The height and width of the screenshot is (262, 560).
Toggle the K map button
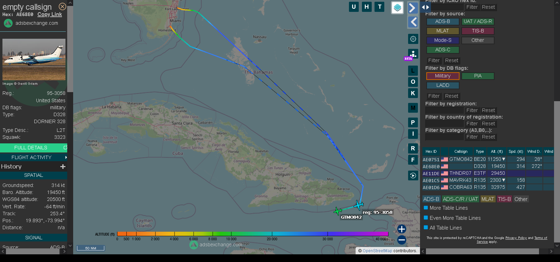[x=413, y=93]
